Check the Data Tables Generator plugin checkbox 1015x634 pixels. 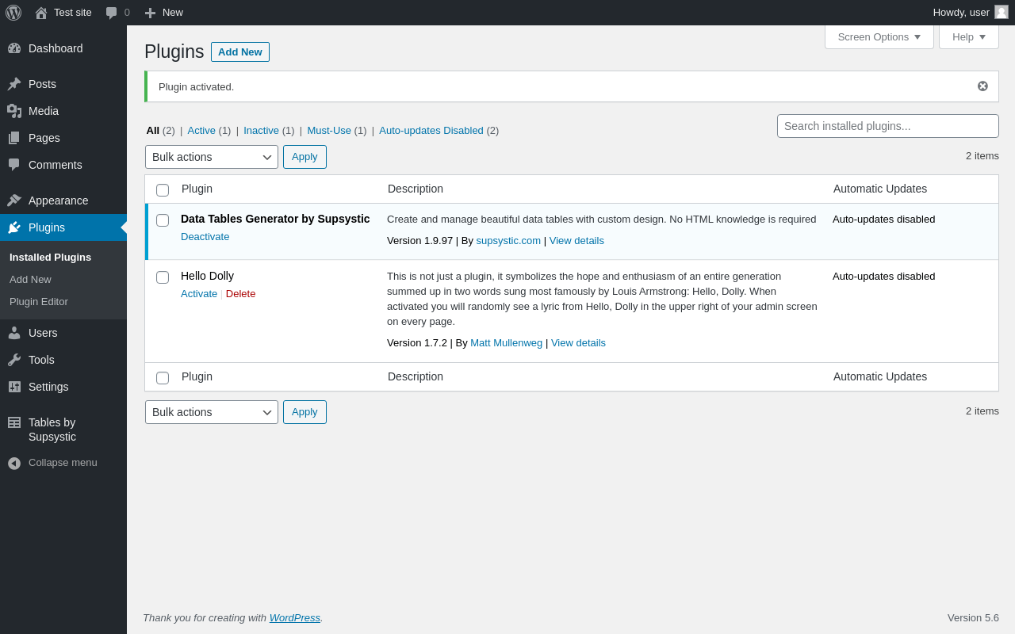163,220
